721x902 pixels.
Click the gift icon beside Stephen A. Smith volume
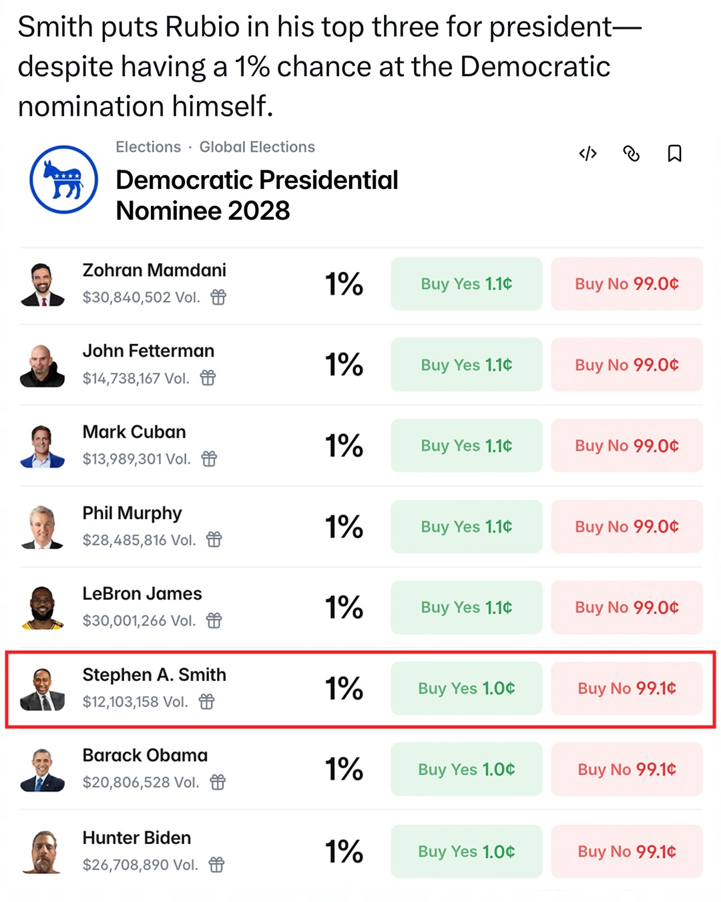[x=207, y=702]
